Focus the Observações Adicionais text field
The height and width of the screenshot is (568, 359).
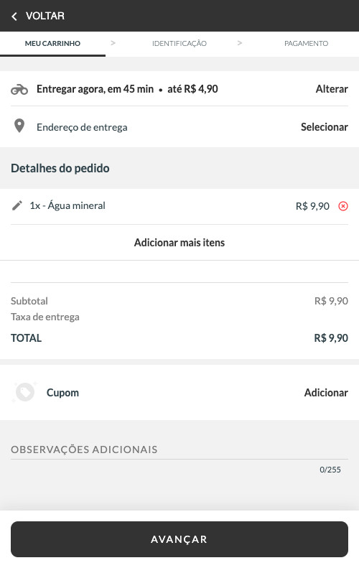(x=179, y=450)
